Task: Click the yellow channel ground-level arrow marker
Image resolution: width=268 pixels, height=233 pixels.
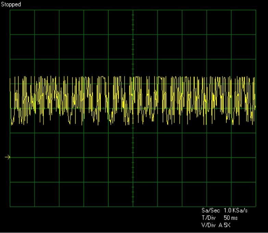Action: tap(8, 157)
